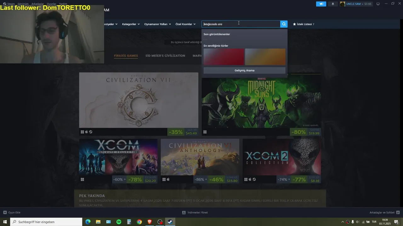Open File Explorer from taskbar
The image size is (403, 226).
coord(98,222)
